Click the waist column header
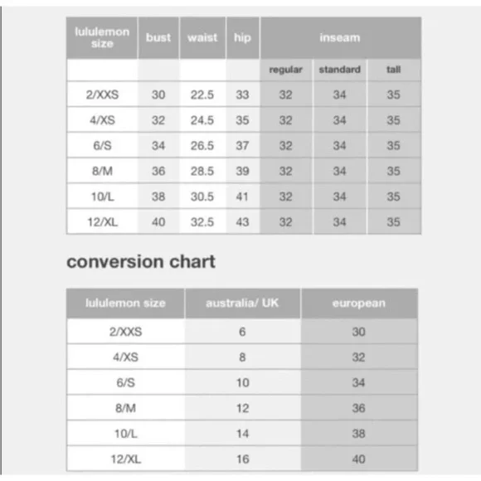Viewport: 481px width, 481px height. [x=202, y=37]
